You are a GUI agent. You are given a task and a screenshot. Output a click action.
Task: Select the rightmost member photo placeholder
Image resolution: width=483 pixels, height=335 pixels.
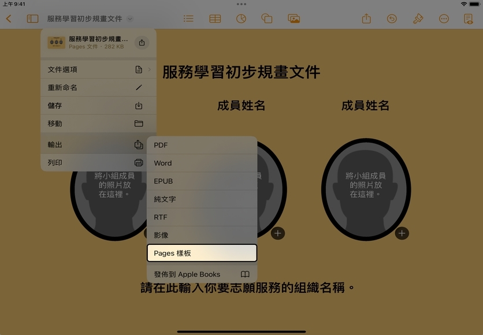click(x=365, y=188)
